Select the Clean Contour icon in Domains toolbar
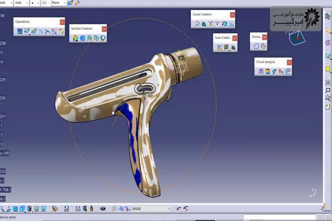 pyautogui.click(x=256, y=46)
